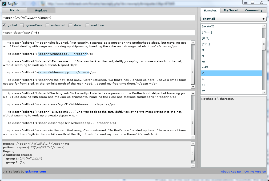Open the 'show all' samples dropdown
The height and width of the screenshot is (181, 269).
[x=233, y=19]
